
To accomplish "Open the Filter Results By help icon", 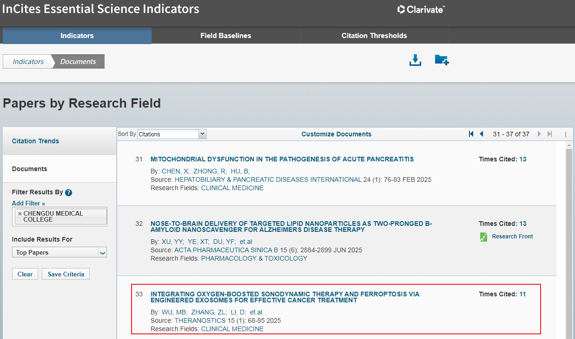I will click(x=69, y=192).
